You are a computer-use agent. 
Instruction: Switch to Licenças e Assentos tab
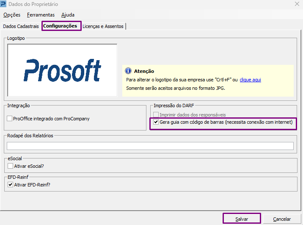pos(103,26)
